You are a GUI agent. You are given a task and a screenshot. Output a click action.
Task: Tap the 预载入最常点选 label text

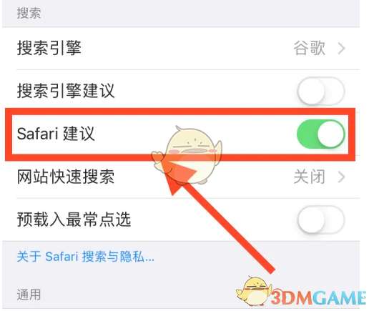pyautogui.click(x=74, y=219)
